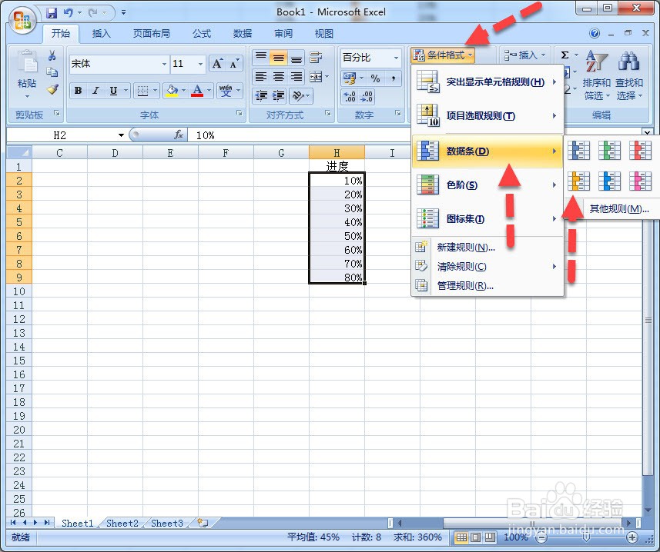This screenshot has height=552, width=660.
Task: Toggle middle vertical alignment
Action: 278,57
